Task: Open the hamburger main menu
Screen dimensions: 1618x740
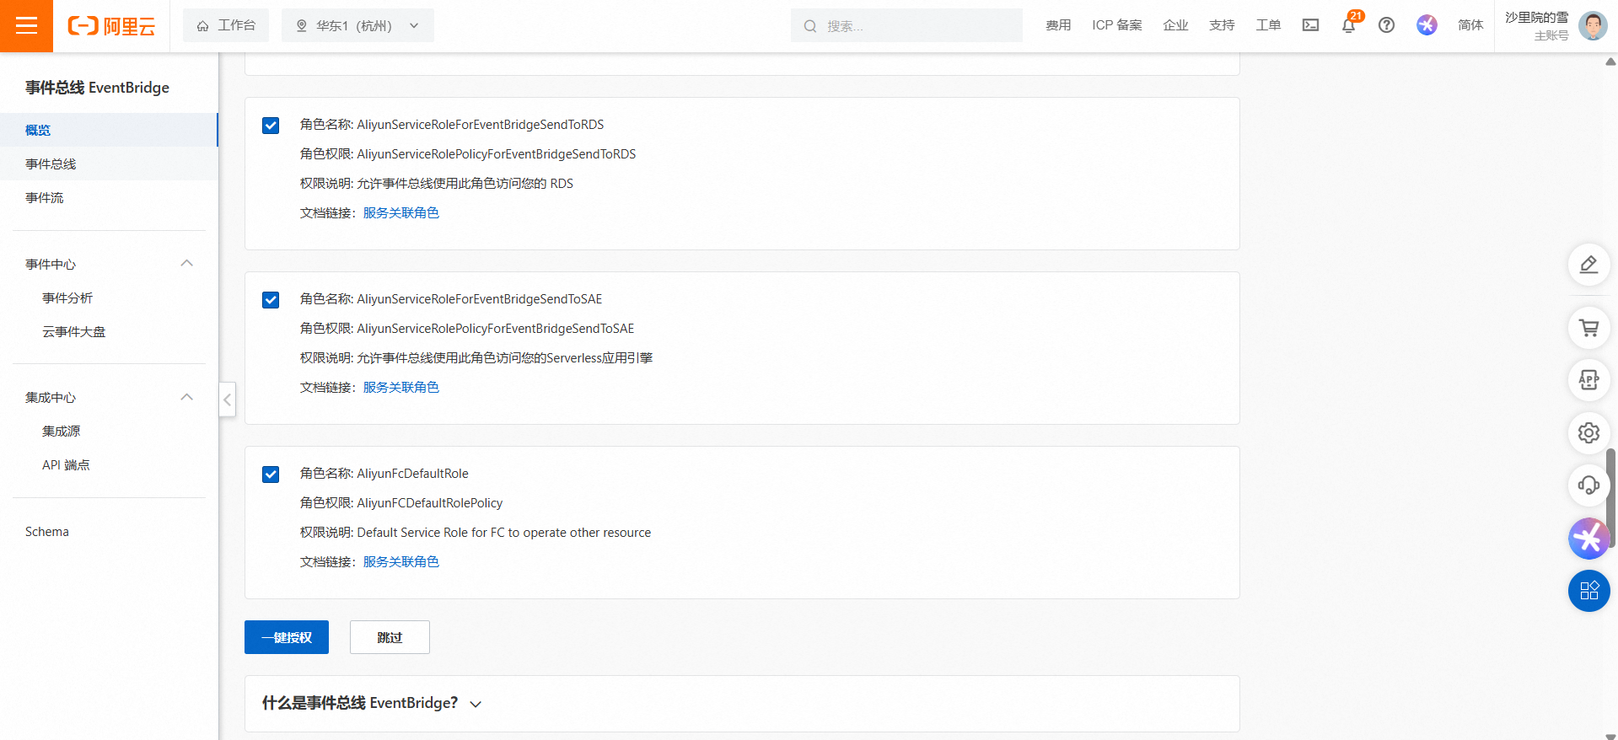Action: click(x=26, y=26)
